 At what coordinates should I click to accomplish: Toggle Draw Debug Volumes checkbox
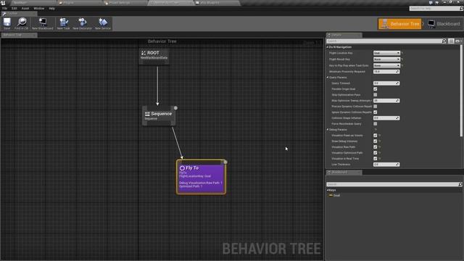(376, 141)
